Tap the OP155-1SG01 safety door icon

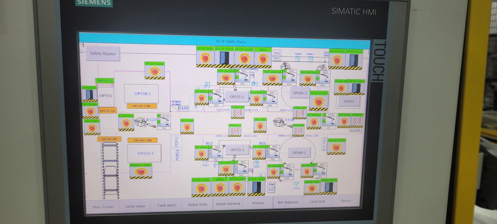coord(256,188)
